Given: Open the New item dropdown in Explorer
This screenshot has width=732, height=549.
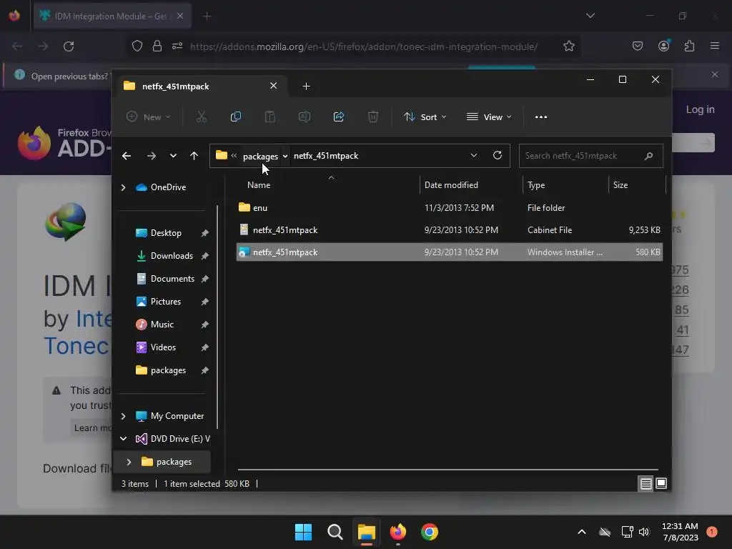Looking at the screenshot, I should click(x=148, y=117).
